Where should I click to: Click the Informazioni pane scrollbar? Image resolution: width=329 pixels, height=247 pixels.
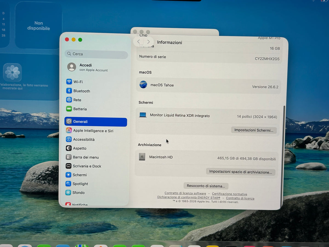click(283, 156)
